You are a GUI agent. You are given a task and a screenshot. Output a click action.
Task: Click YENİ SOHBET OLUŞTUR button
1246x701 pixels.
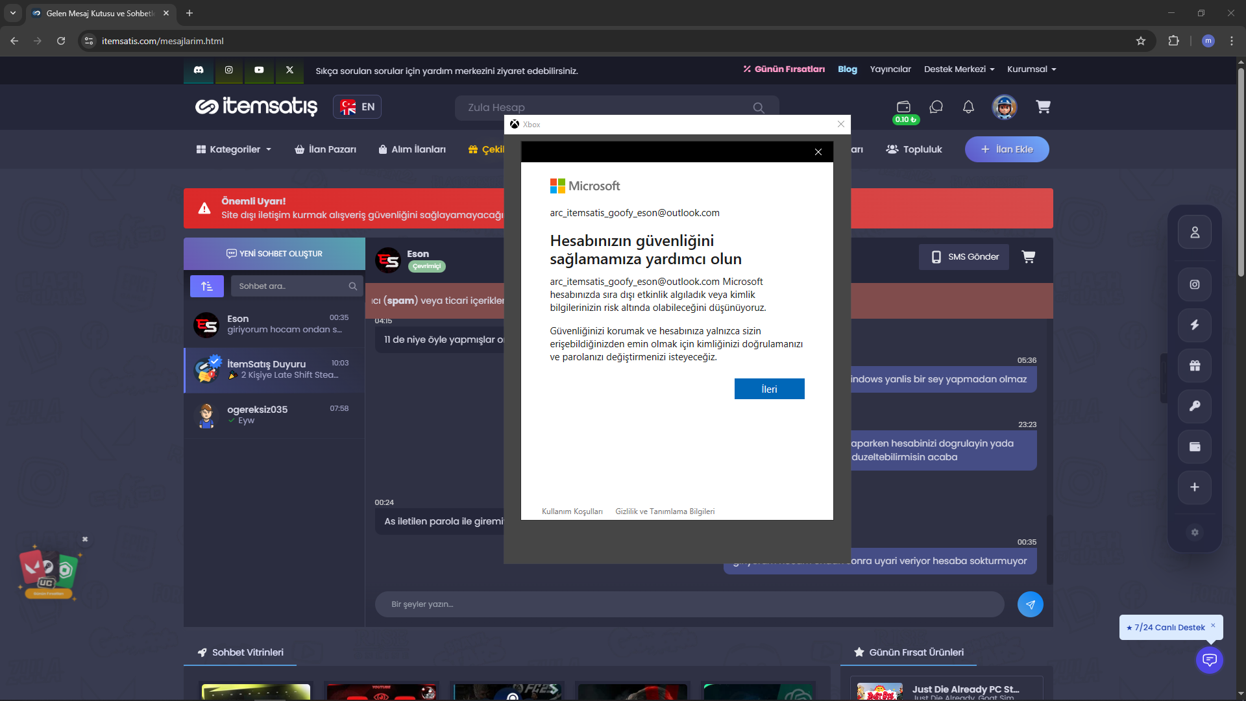(275, 254)
